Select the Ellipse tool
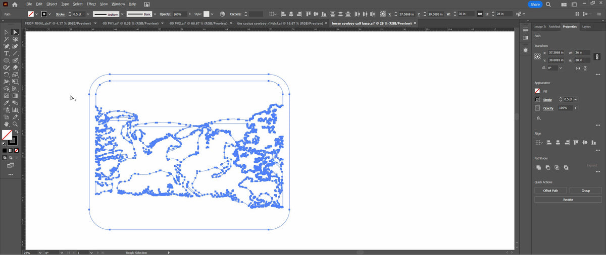Image resolution: width=606 pixels, height=255 pixels. point(7,59)
